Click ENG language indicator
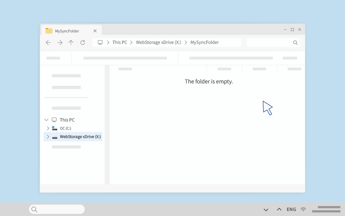 [x=291, y=209]
